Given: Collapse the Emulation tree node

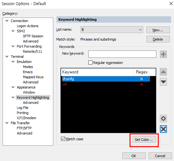Looking at the screenshot, I should coord(13,62).
